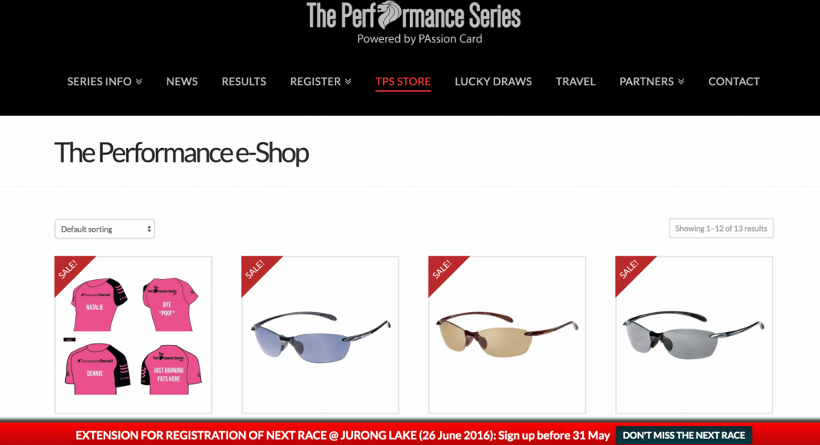Open the brown-lens sunglasses product image
The image size is (820, 445).
tap(508, 335)
